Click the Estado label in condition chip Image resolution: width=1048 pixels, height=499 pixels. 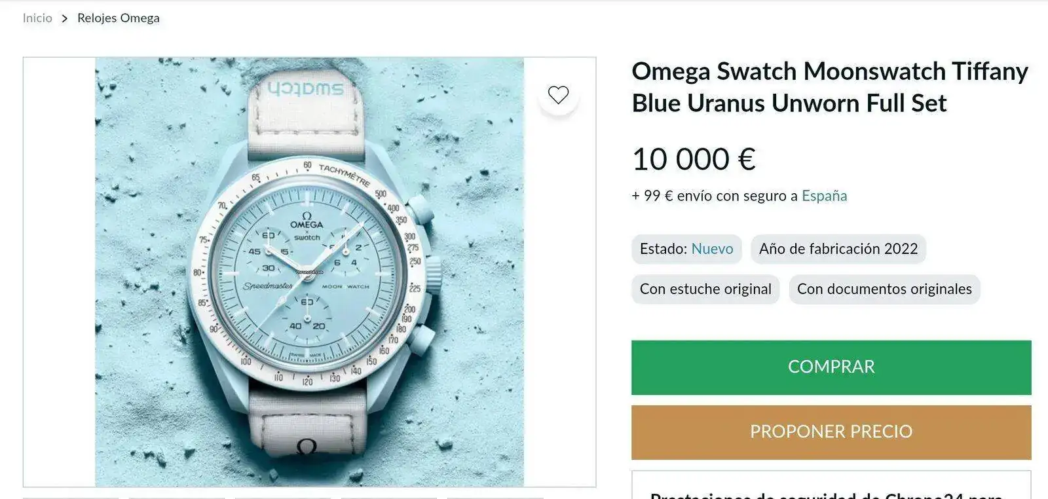(663, 249)
